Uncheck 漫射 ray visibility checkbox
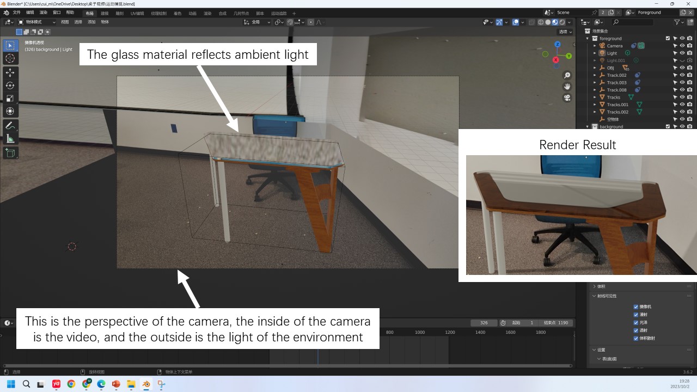The width and height of the screenshot is (697, 392). click(636, 315)
